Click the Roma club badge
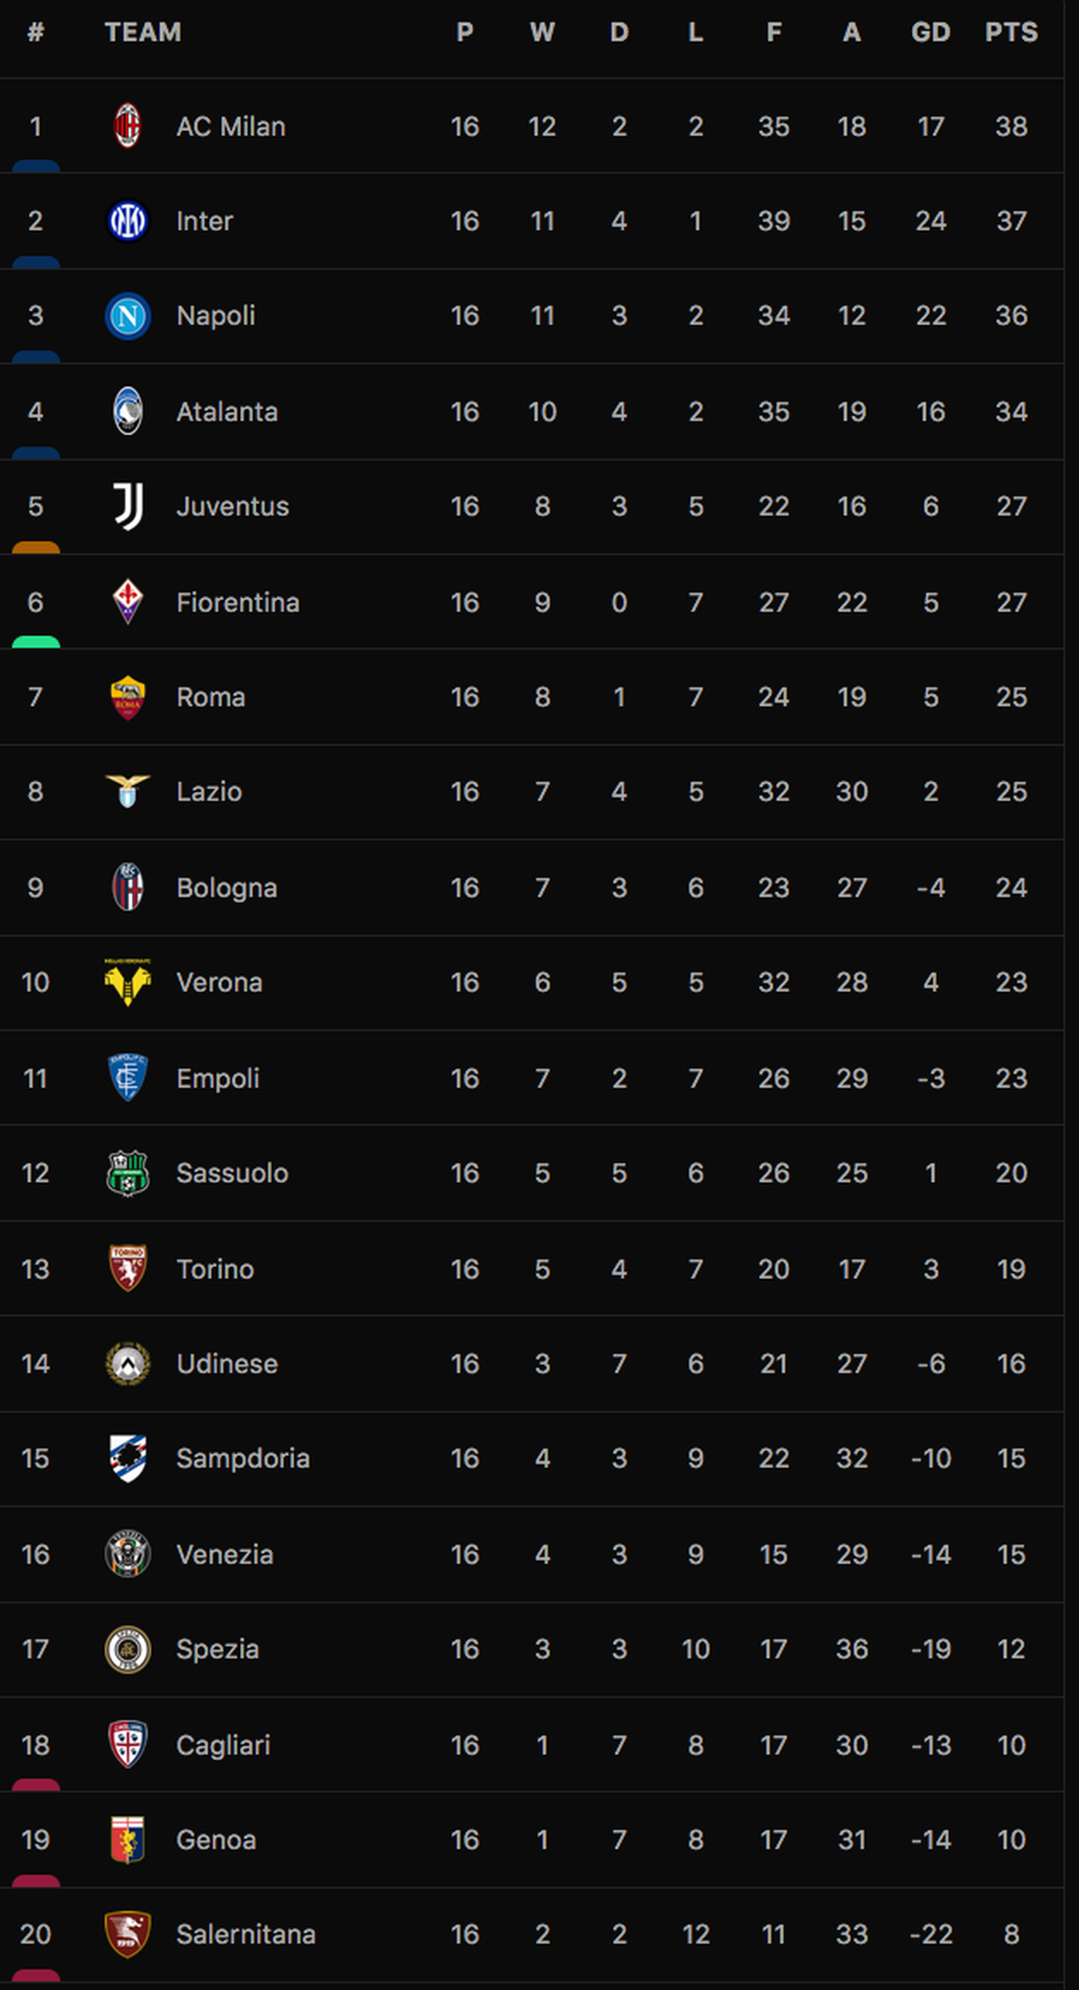The height and width of the screenshot is (1990, 1079). tap(128, 697)
